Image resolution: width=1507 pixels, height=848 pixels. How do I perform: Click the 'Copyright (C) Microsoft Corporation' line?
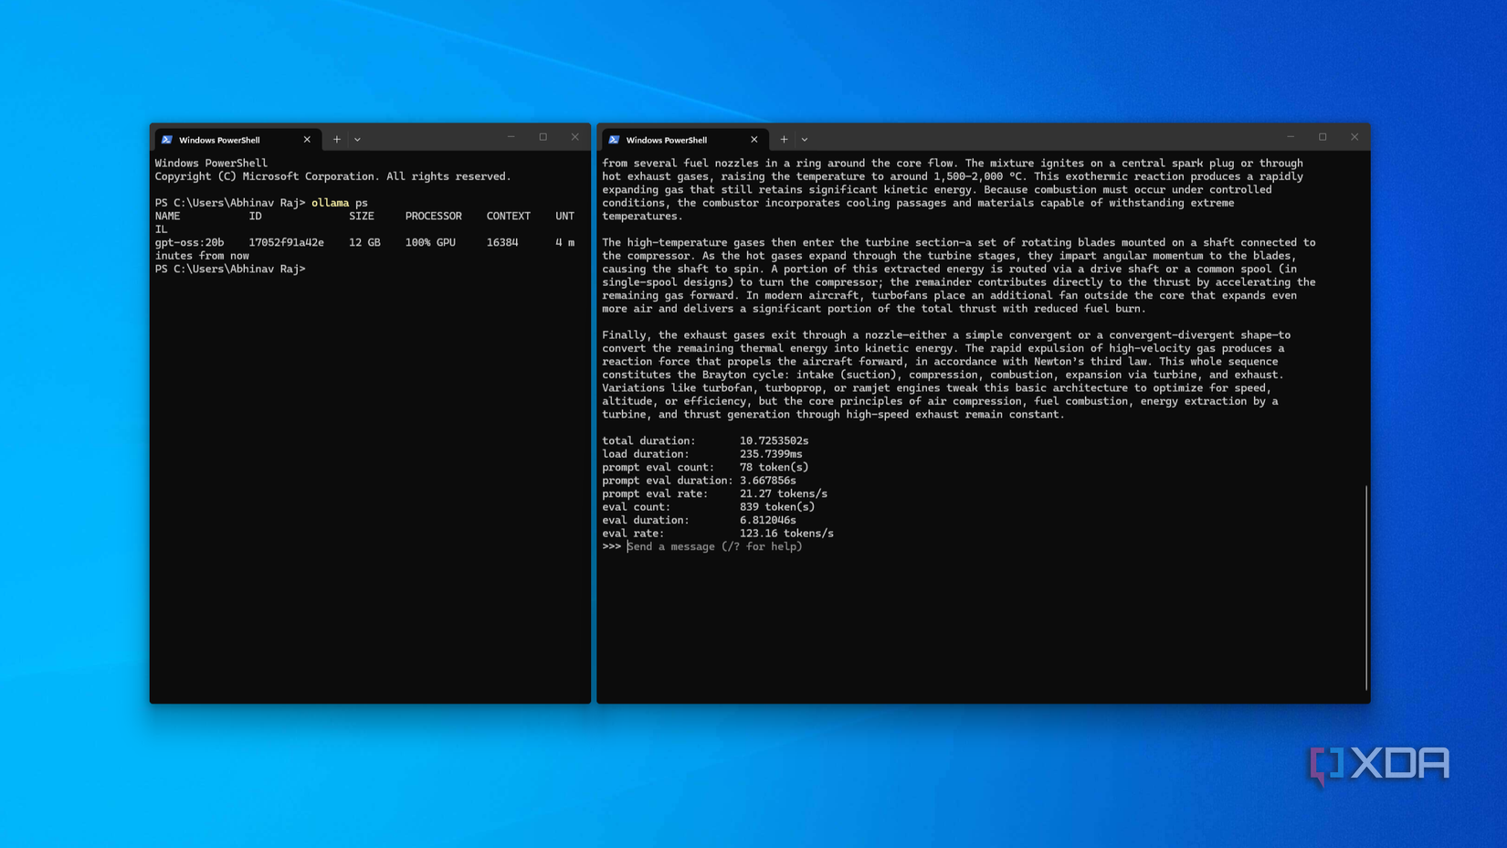click(x=333, y=176)
